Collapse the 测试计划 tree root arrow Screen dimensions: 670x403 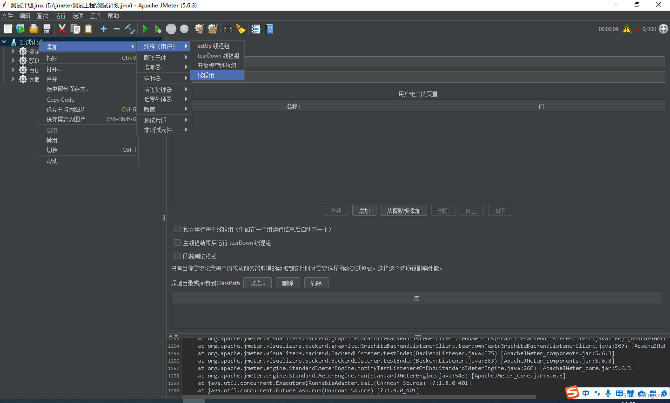4,42
